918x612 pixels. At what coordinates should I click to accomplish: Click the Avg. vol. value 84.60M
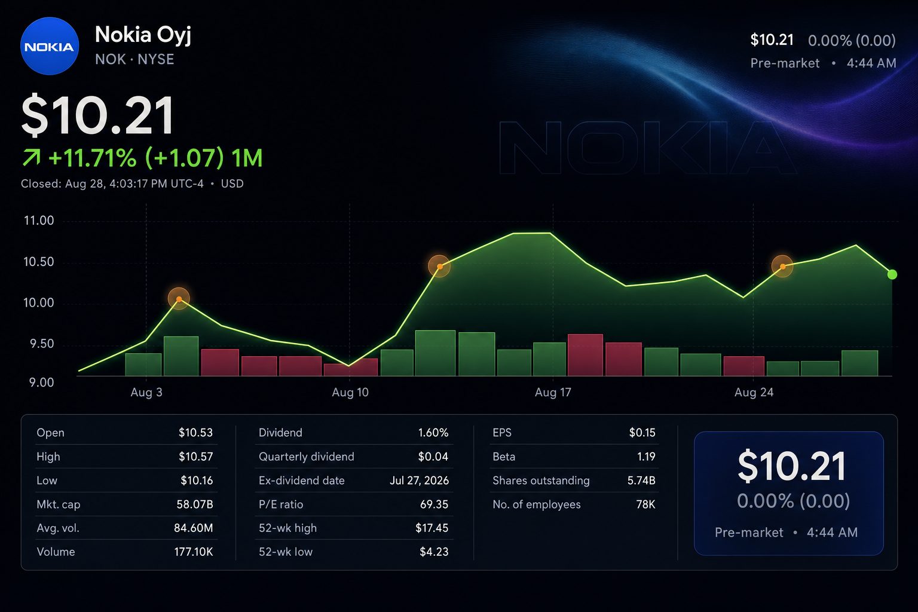point(194,528)
